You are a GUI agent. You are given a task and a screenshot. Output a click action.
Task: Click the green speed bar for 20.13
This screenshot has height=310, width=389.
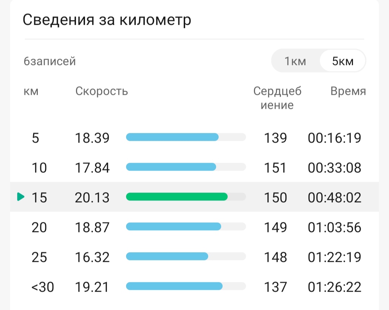[176, 197]
